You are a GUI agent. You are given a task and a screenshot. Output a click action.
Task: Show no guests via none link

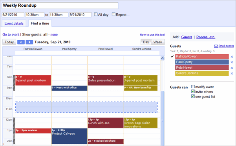[x=54, y=35]
